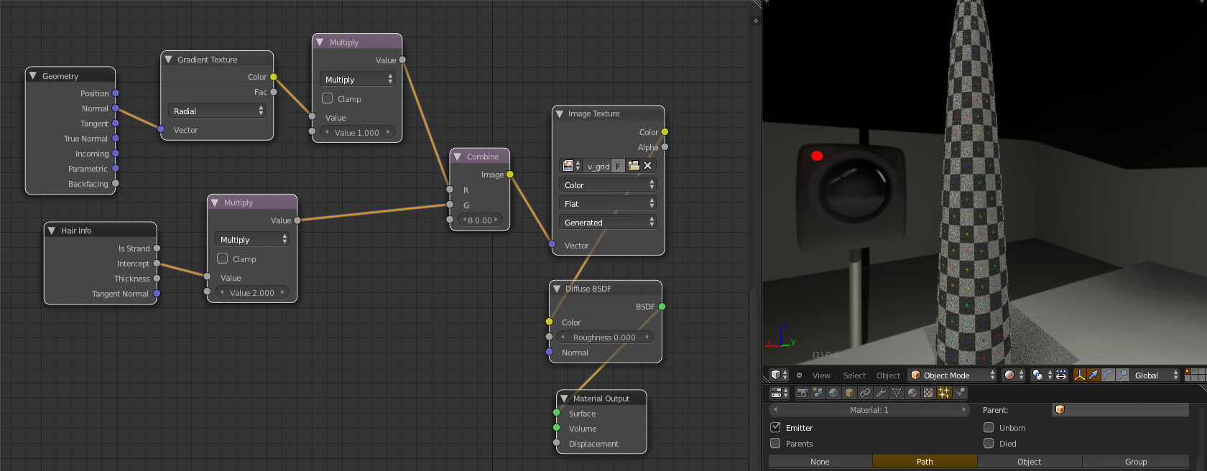Unlink v_grid image with X icon

pos(647,166)
